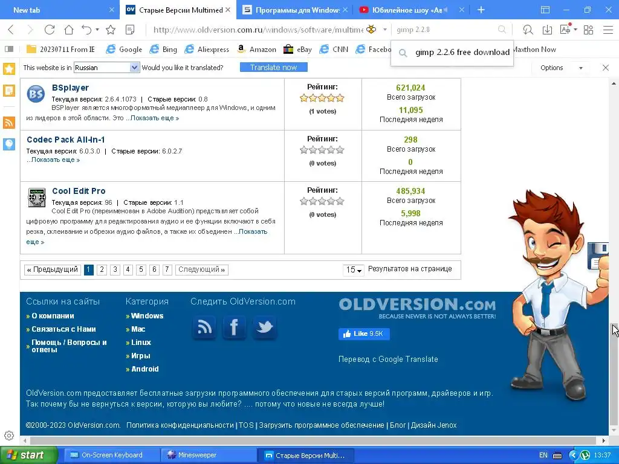This screenshot has height=464, width=619.
Task: Switch to Minesweeper in the taskbar
Action: [209, 456]
